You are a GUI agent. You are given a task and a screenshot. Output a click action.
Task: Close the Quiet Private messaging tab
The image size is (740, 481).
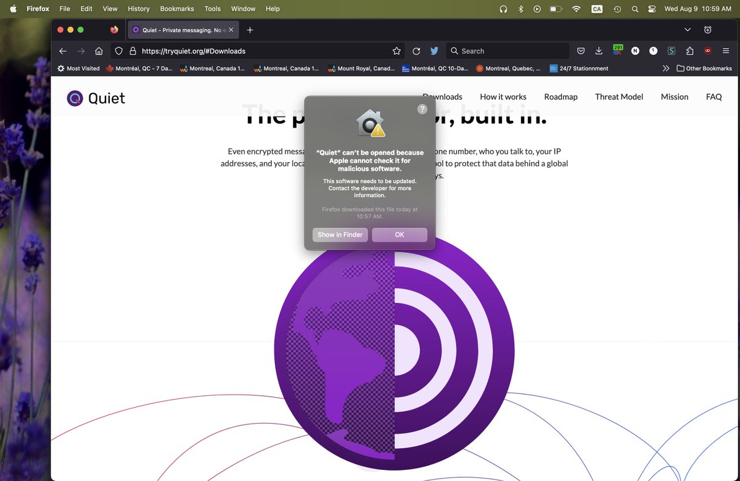click(x=231, y=30)
